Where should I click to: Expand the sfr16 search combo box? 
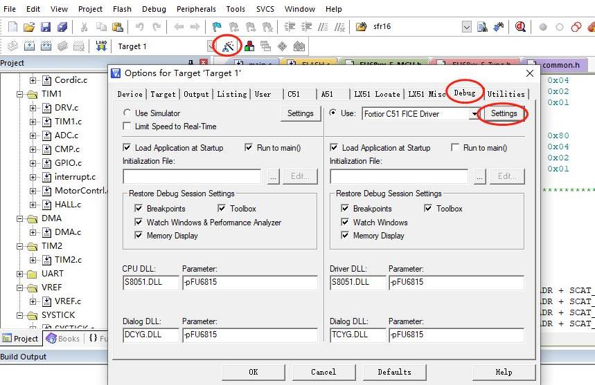click(x=466, y=27)
